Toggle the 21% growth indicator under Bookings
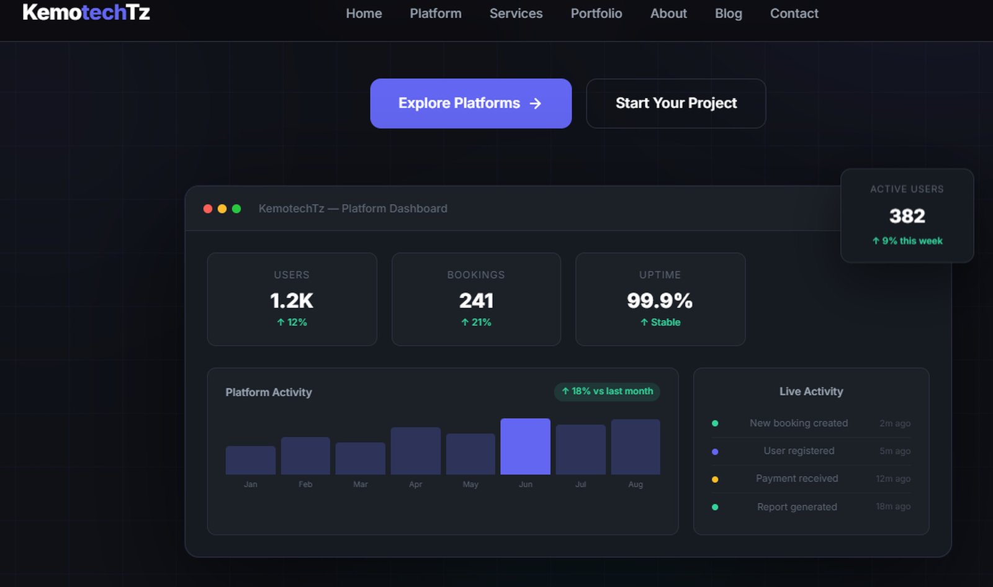This screenshot has height=587, width=993. [475, 322]
